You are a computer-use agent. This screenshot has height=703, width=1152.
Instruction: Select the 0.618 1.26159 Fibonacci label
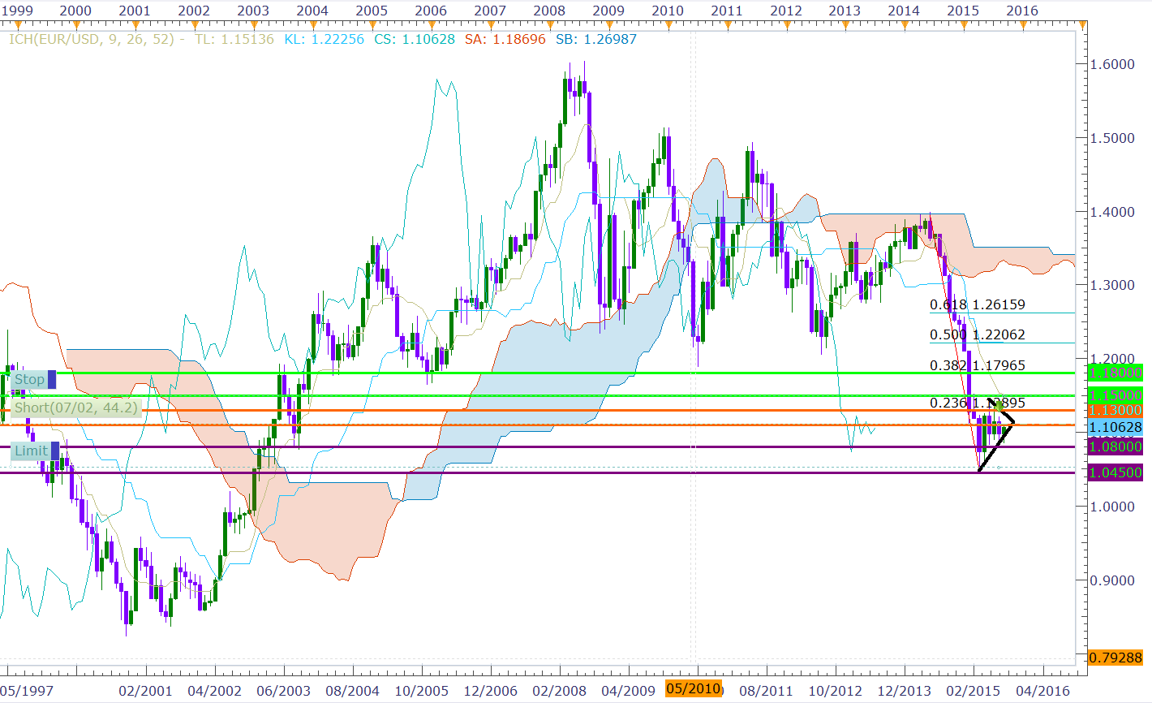tap(978, 305)
